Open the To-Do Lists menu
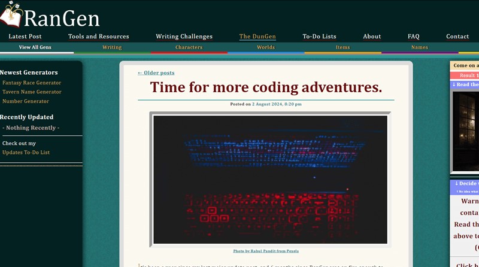This screenshot has width=479, height=267. pos(319,37)
